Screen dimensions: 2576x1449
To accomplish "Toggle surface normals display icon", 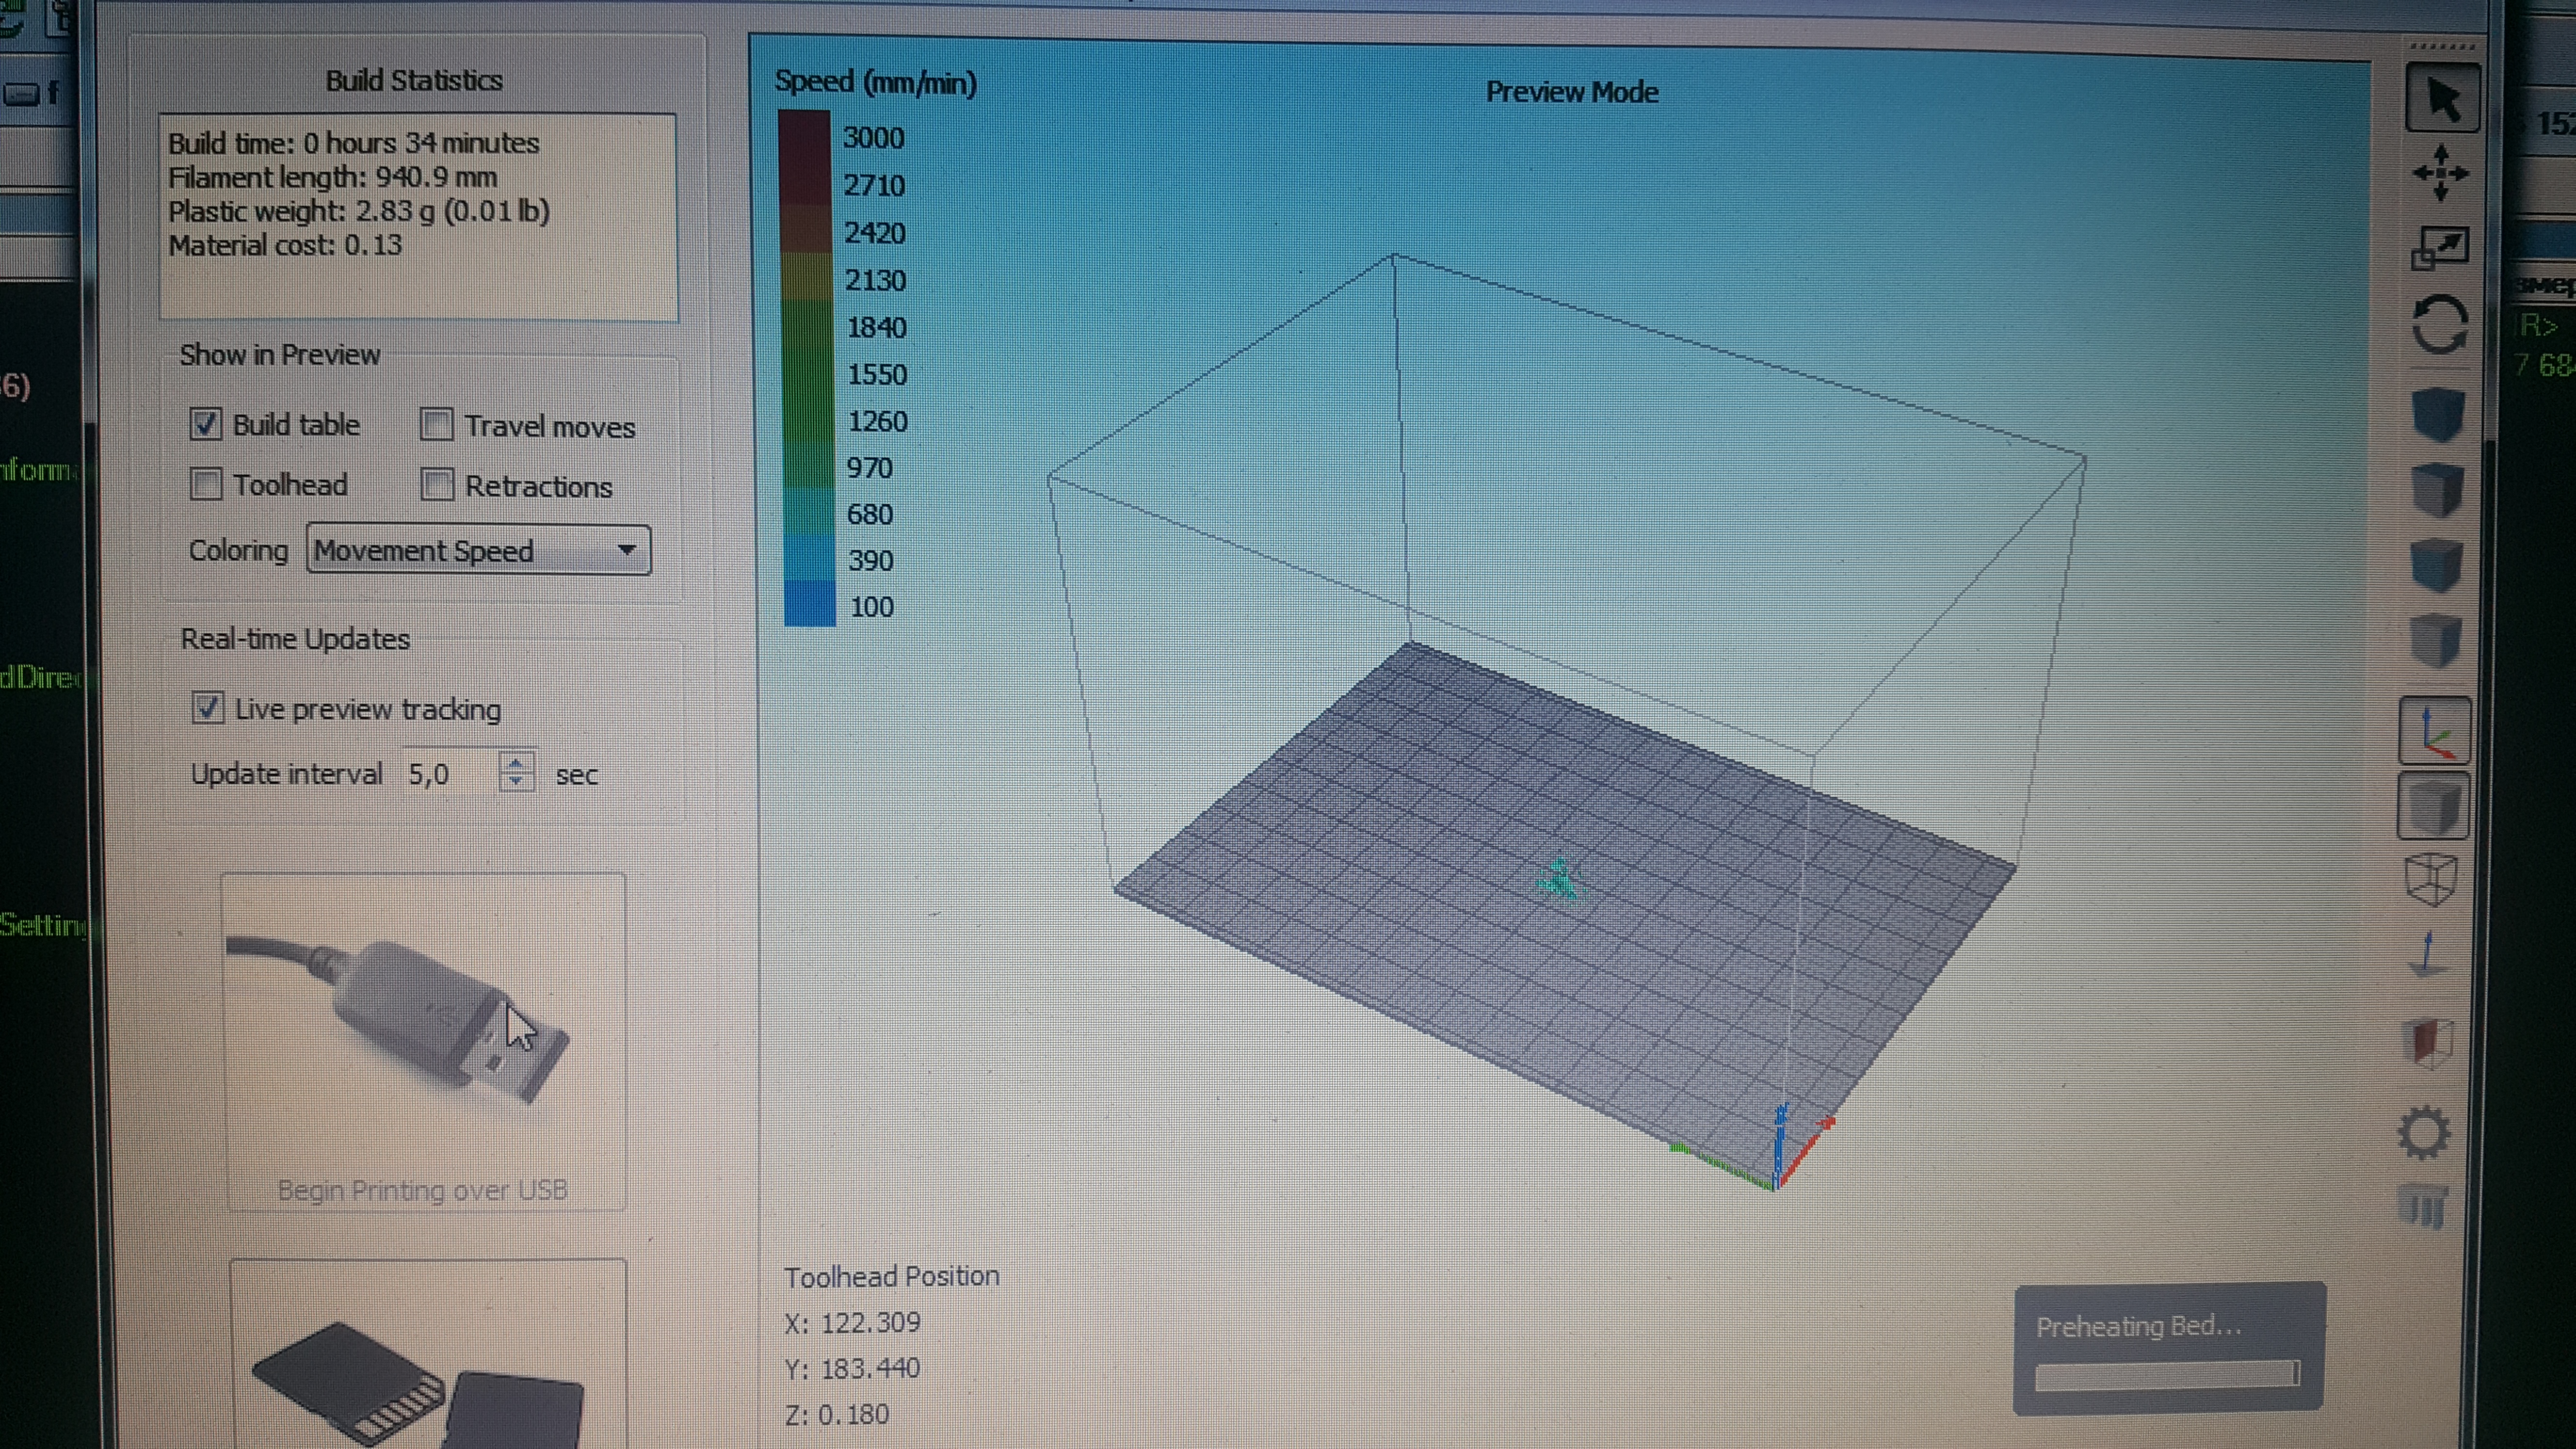I will pyautogui.click(x=2428, y=955).
